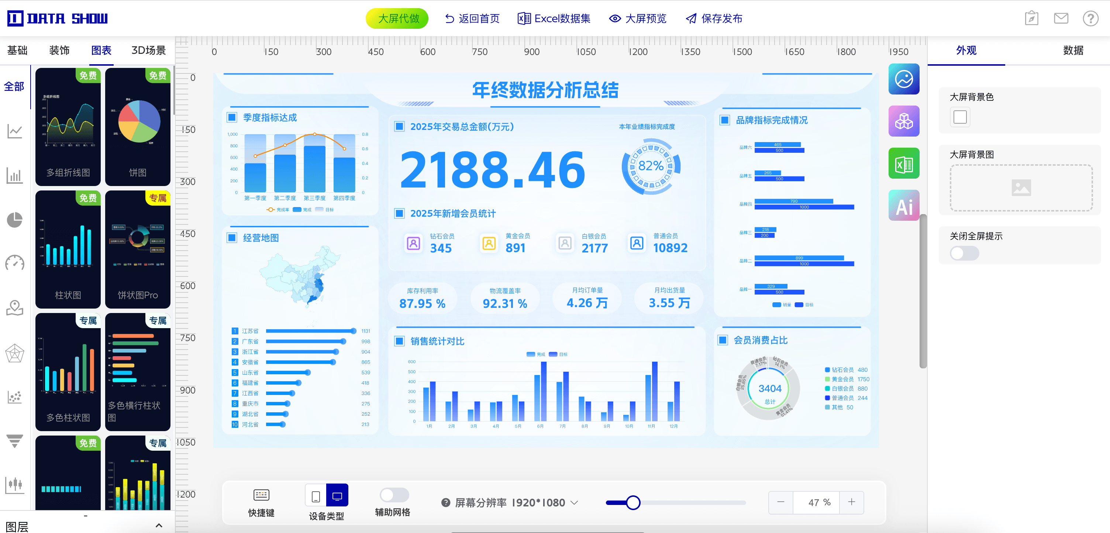Open the gauge chart category
This screenshot has width=1110, height=533.
pyautogui.click(x=15, y=263)
